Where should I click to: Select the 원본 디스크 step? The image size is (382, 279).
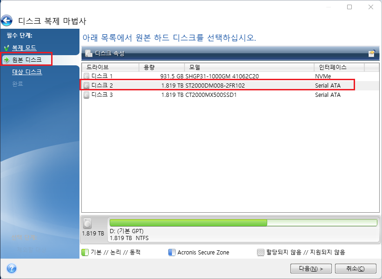[27, 59]
